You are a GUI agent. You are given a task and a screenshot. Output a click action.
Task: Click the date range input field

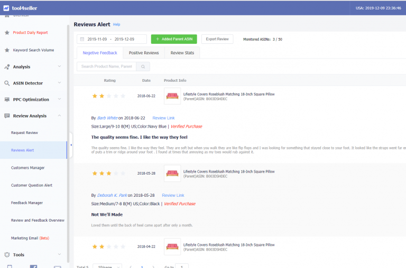[x=112, y=39]
